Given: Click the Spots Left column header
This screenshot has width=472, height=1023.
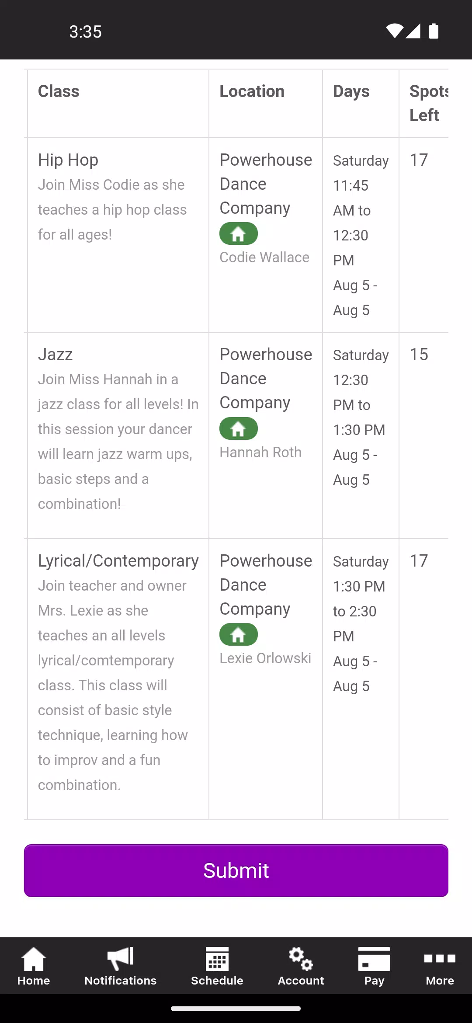Looking at the screenshot, I should 427,103.
